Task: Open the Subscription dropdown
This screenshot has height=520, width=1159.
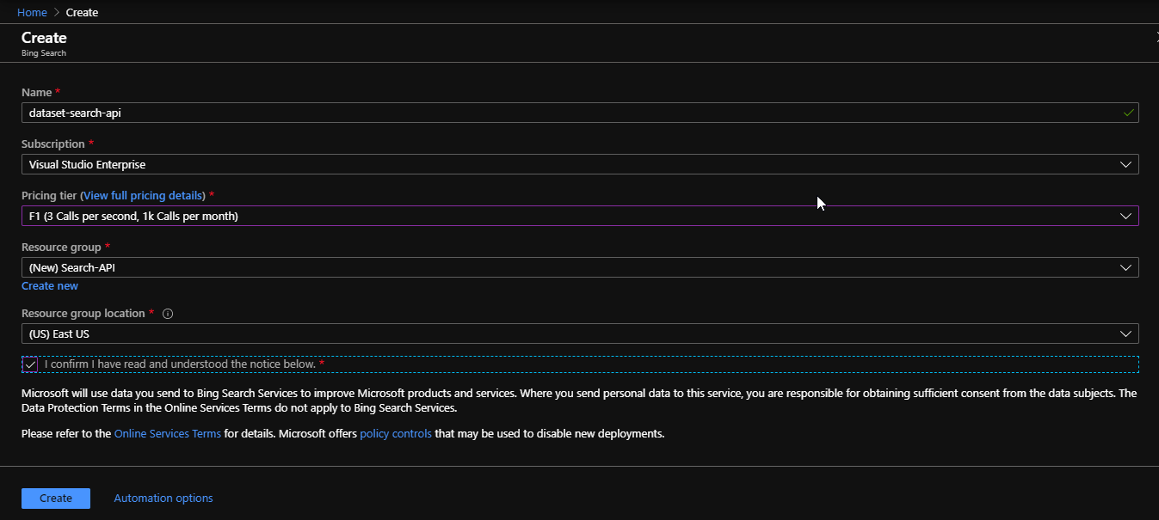Action: (x=580, y=164)
